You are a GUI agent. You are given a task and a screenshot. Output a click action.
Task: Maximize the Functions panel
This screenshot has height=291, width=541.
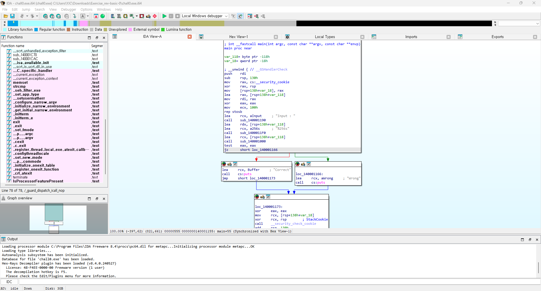89,38
